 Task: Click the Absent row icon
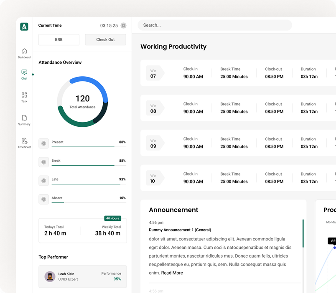pyautogui.click(x=44, y=199)
